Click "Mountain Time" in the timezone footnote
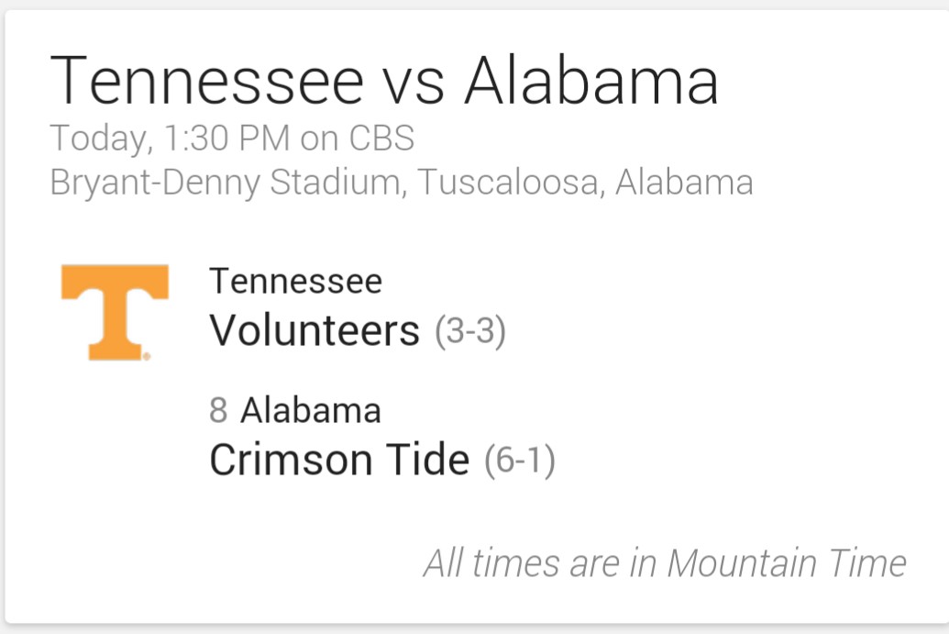 (x=787, y=562)
